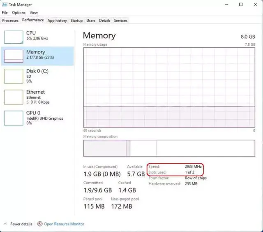The width and height of the screenshot is (263, 232).
Task: Open the GPU 0 Intel UHD Graphics thumbnail
Action: pos(14,118)
